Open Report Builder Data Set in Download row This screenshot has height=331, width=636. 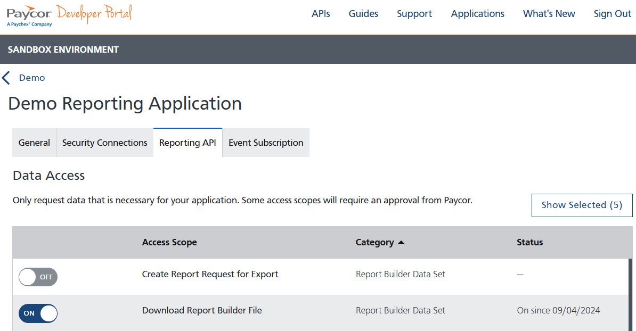pos(400,310)
